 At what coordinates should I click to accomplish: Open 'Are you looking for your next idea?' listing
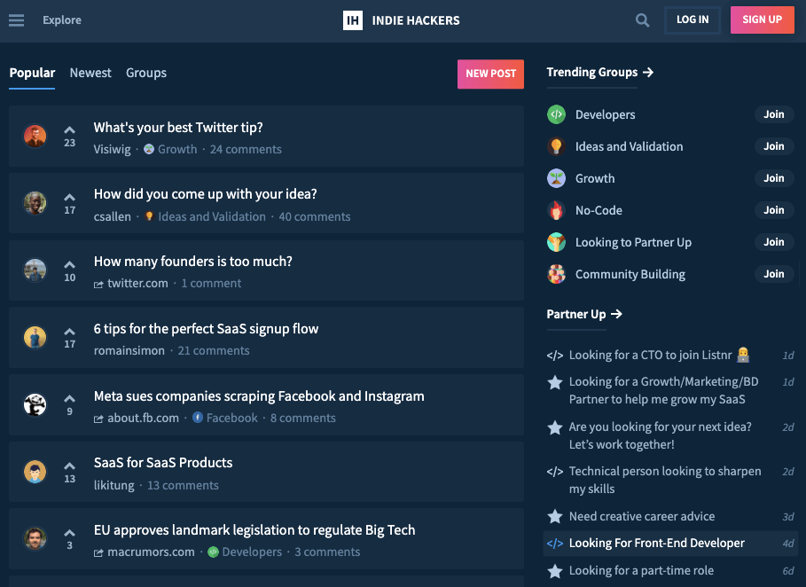click(660, 435)
